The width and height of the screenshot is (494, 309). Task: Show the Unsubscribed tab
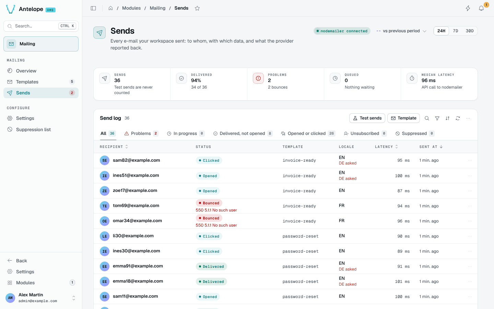pos(365,134)
